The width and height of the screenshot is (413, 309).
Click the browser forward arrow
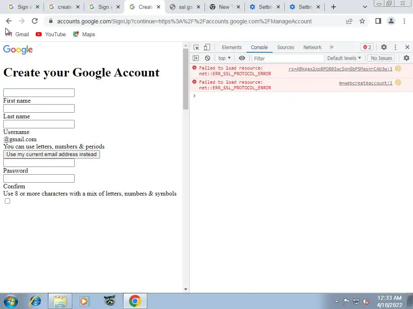[x=22, y=21]
